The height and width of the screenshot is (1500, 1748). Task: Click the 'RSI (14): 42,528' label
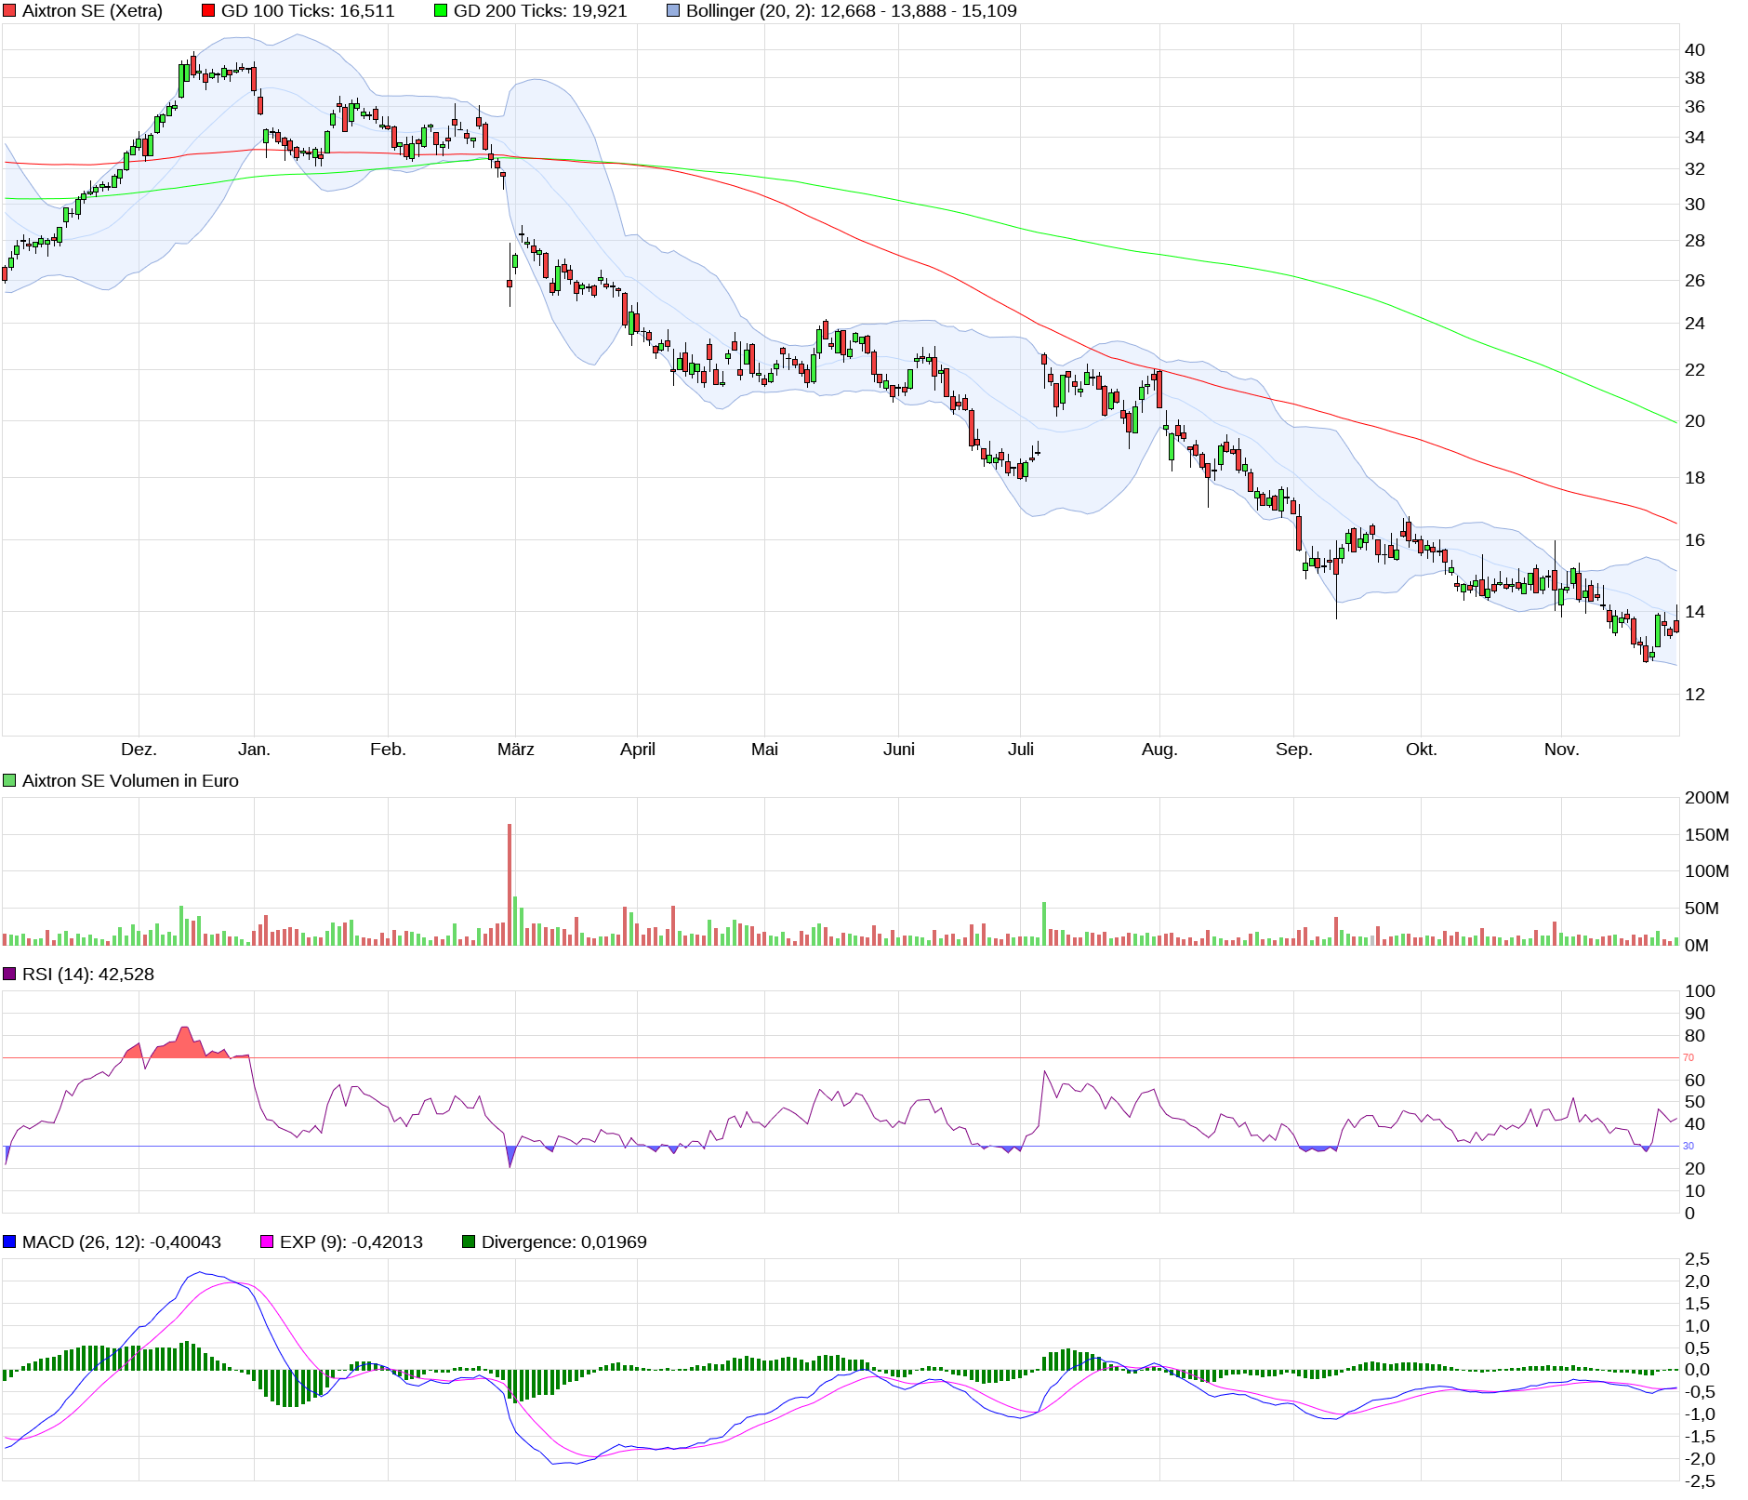click(88, 975)
